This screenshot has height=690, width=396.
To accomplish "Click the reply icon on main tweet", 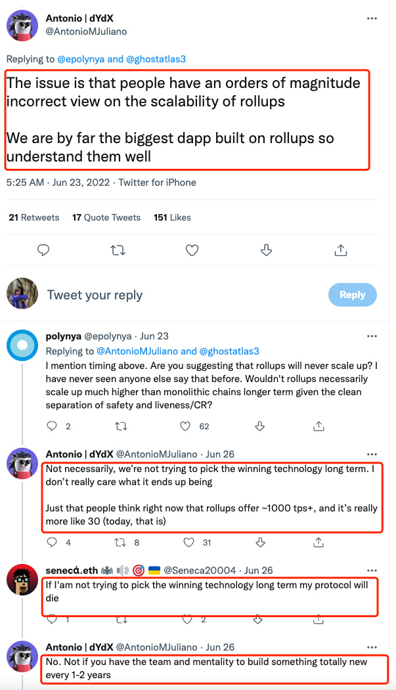I will tap(43, 250).
